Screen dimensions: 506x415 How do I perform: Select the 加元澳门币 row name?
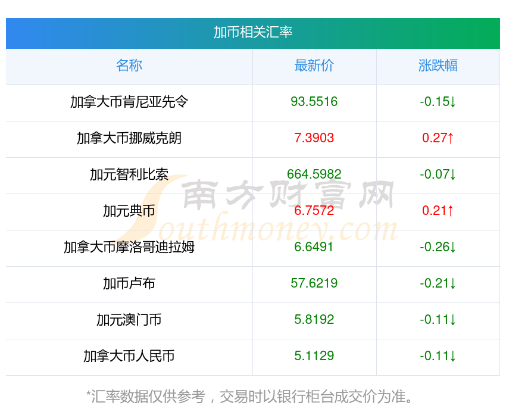coord(129,320)
